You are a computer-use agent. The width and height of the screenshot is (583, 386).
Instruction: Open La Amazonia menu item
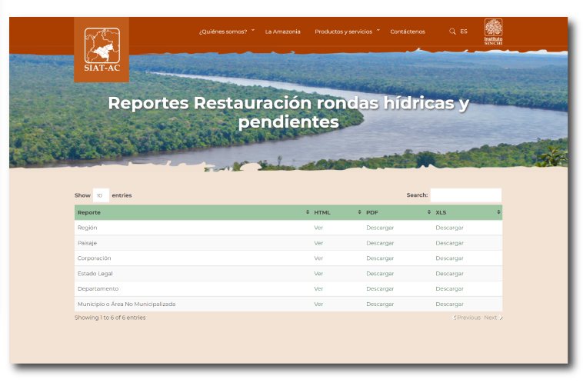pos(282,32)
